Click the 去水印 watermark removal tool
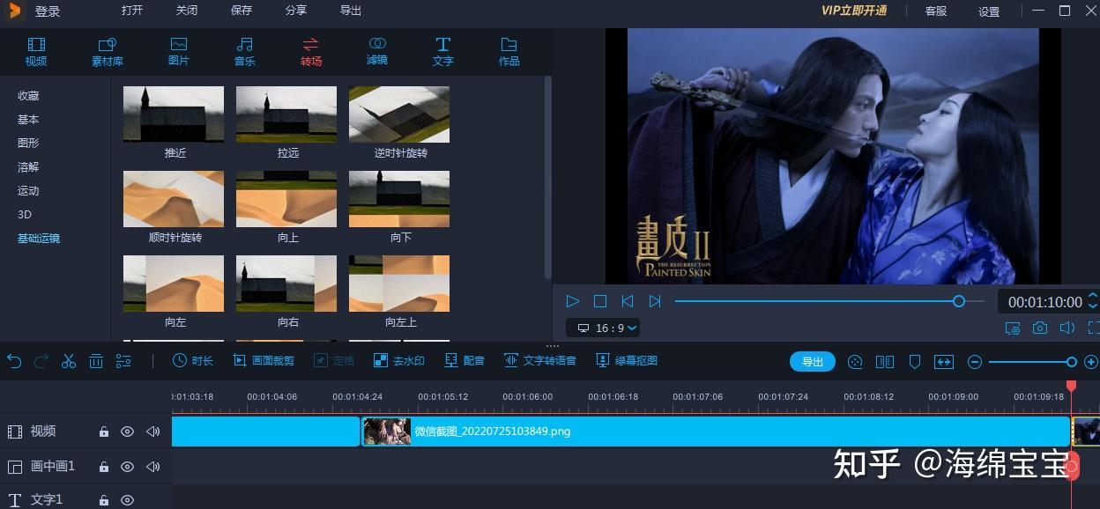1100x509 pixels. click(398, 360)
